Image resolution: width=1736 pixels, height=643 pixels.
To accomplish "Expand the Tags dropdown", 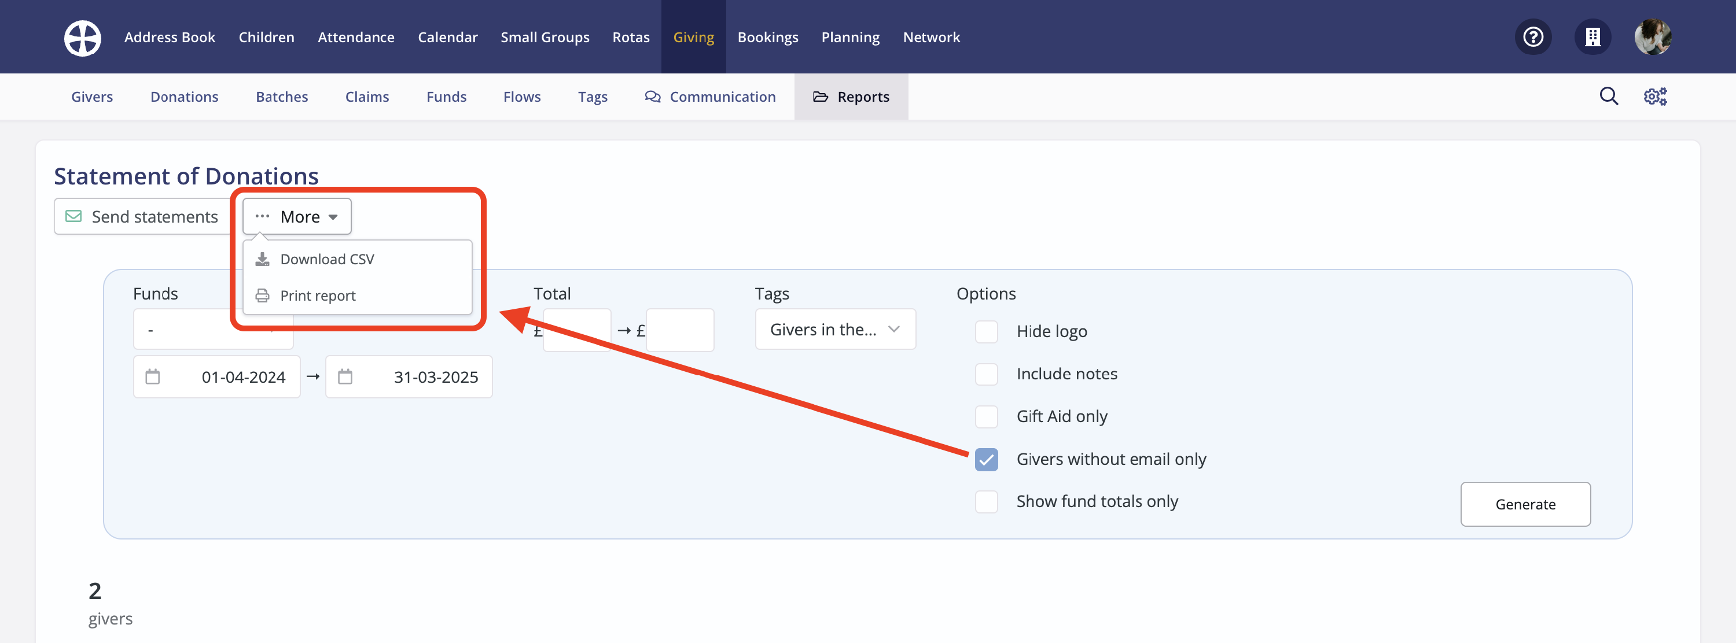I will coord(834,329).
